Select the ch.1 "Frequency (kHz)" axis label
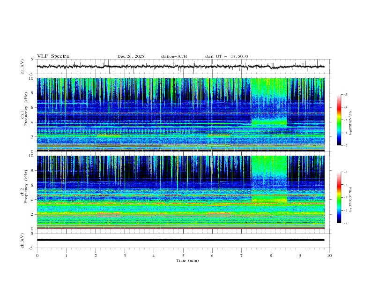 [x=26, y=108]
